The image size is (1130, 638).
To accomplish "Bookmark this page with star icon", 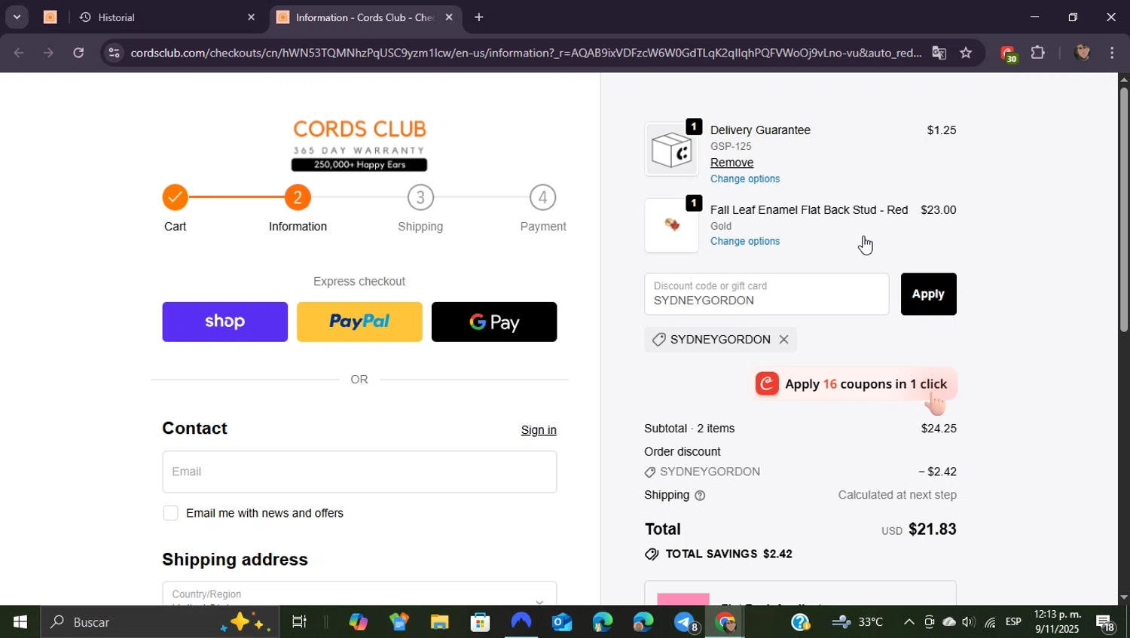I will tap(966, 53).
